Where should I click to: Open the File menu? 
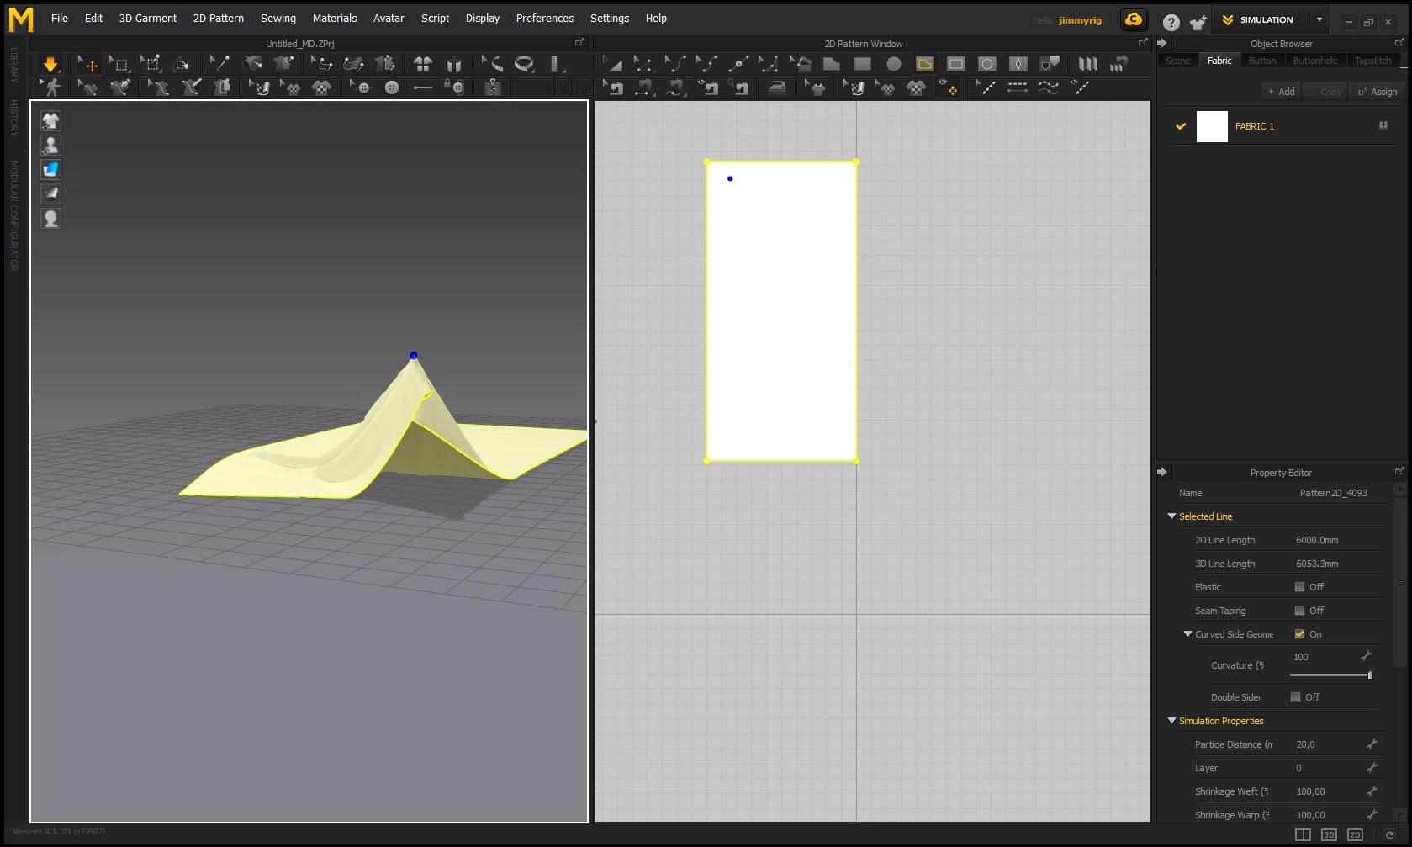(60, 18)
